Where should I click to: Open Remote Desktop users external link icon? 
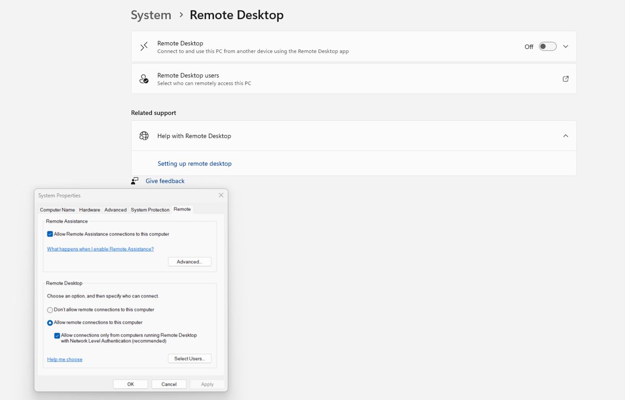click(566, 79)
